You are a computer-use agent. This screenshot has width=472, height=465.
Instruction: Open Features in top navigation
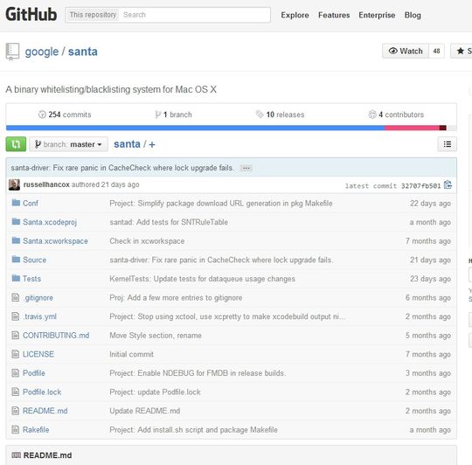[334, 15]
